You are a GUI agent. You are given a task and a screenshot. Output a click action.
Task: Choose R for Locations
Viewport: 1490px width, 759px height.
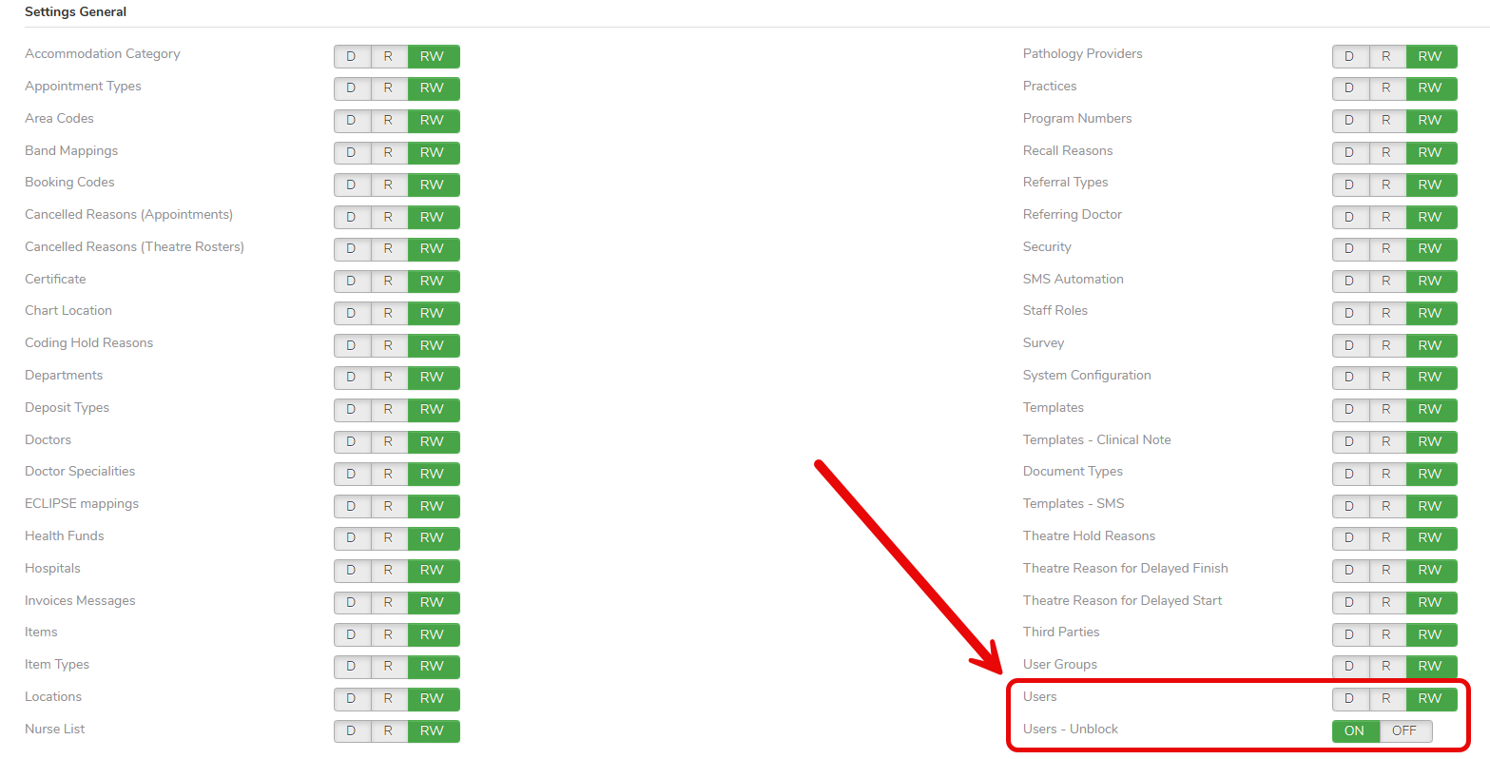pos(388,698)
